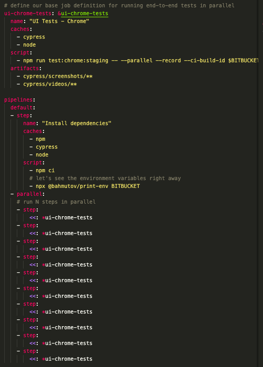The height and width of the screenshot is (367, 263).
Task: Click the 'parallel' key
Action: click(x=29, y=194)
